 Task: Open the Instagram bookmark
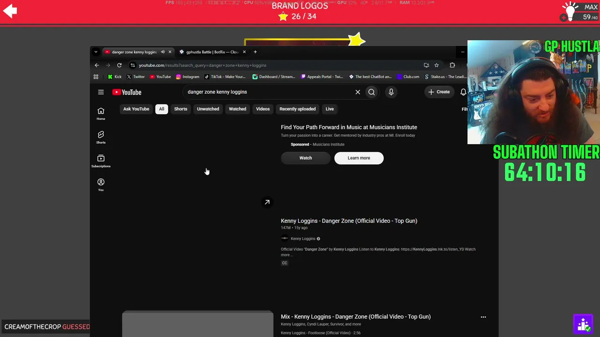pyautogui.click(x=187, y=77)
